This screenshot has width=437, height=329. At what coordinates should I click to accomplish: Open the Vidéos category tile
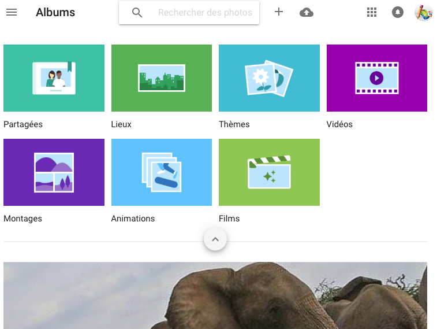coord(376,78)
